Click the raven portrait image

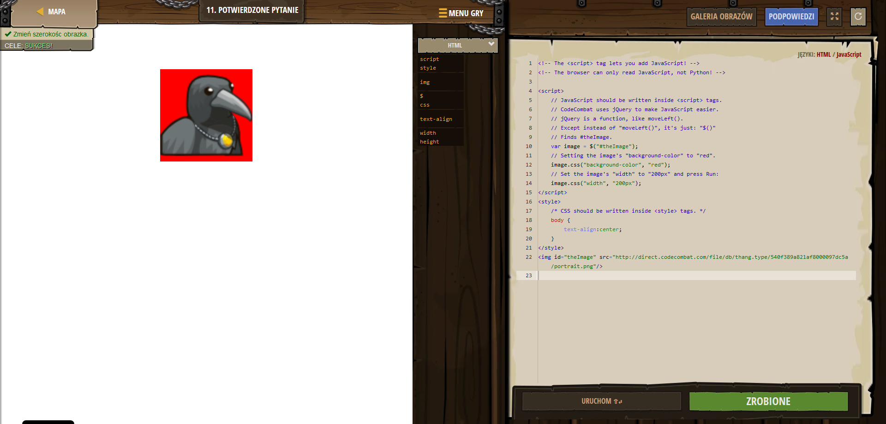[206, 115]
